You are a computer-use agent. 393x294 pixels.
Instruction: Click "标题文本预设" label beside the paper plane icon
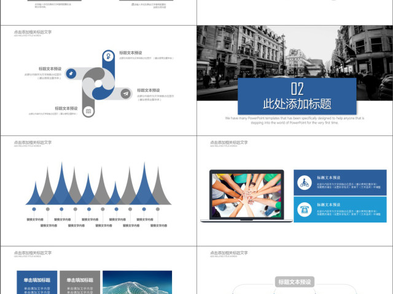pos(149,90)
